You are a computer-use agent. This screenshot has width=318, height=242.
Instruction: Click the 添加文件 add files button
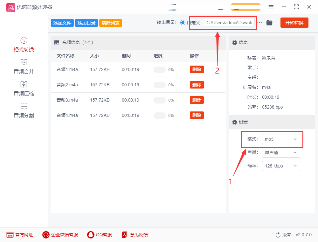(x=62, y=23)
